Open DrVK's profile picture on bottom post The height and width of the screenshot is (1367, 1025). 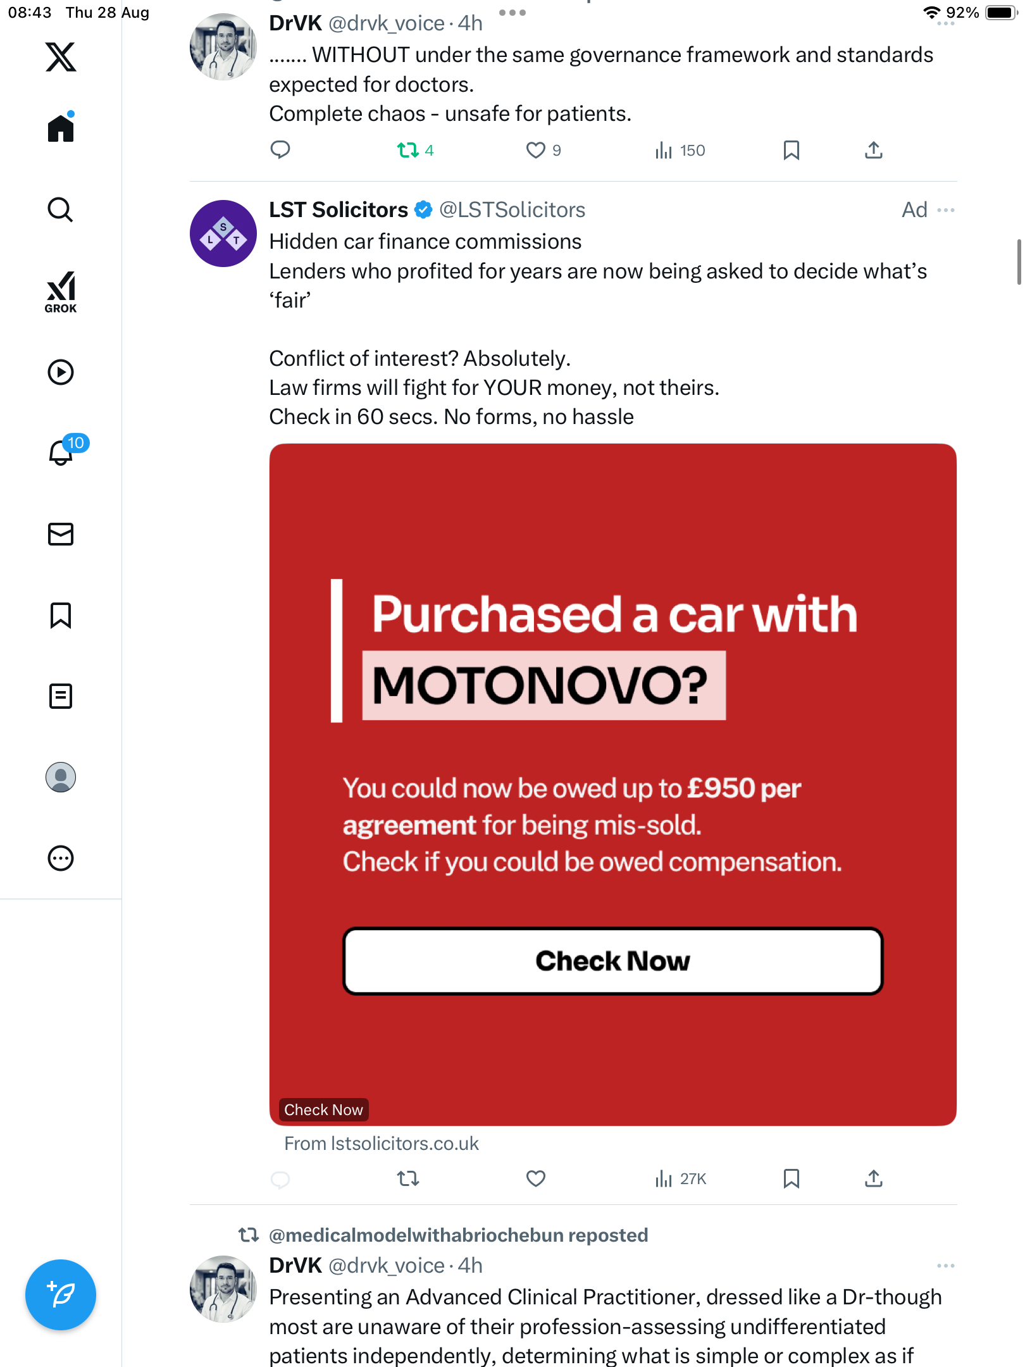tap(223, 1289)
